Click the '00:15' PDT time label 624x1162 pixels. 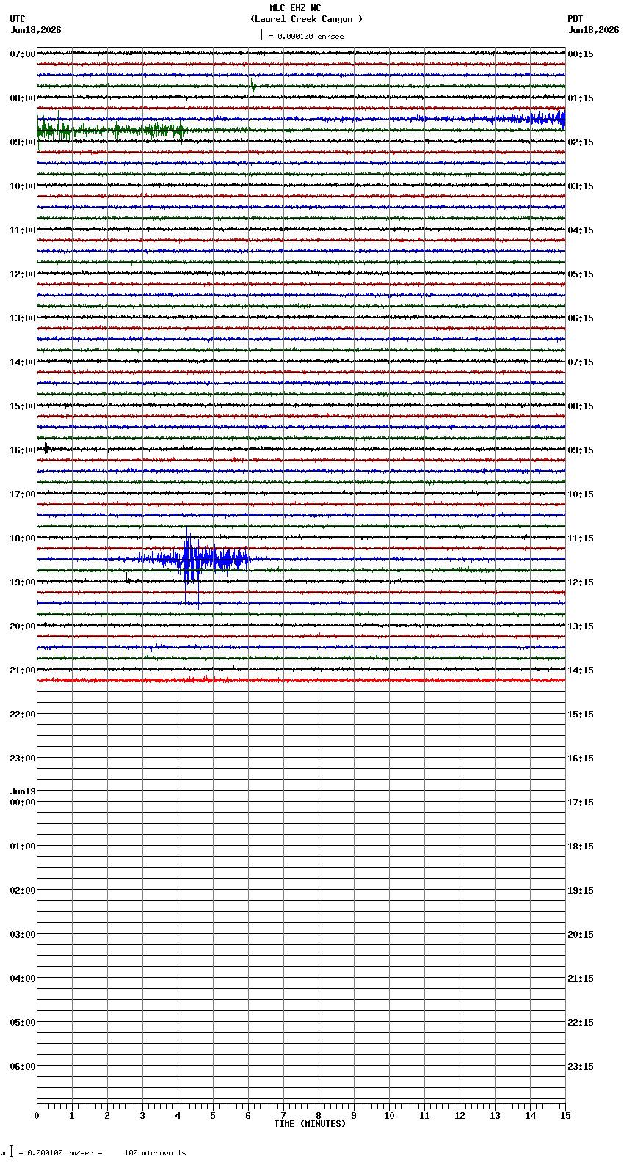pos(581,54)
